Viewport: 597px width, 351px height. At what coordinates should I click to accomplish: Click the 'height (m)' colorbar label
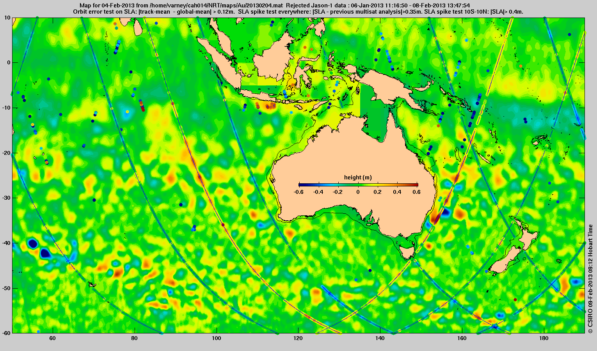(x=358, y=178)
